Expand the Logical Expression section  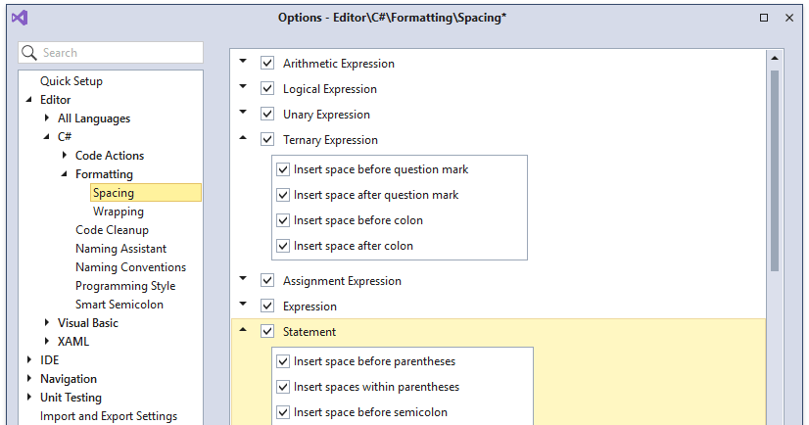pos(243,88)
